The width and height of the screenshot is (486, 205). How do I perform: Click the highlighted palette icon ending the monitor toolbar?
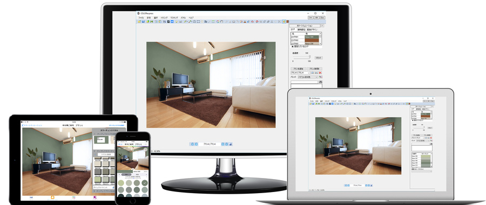click(283, 22)
